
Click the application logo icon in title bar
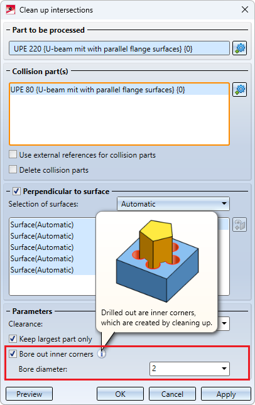[10, 10]
